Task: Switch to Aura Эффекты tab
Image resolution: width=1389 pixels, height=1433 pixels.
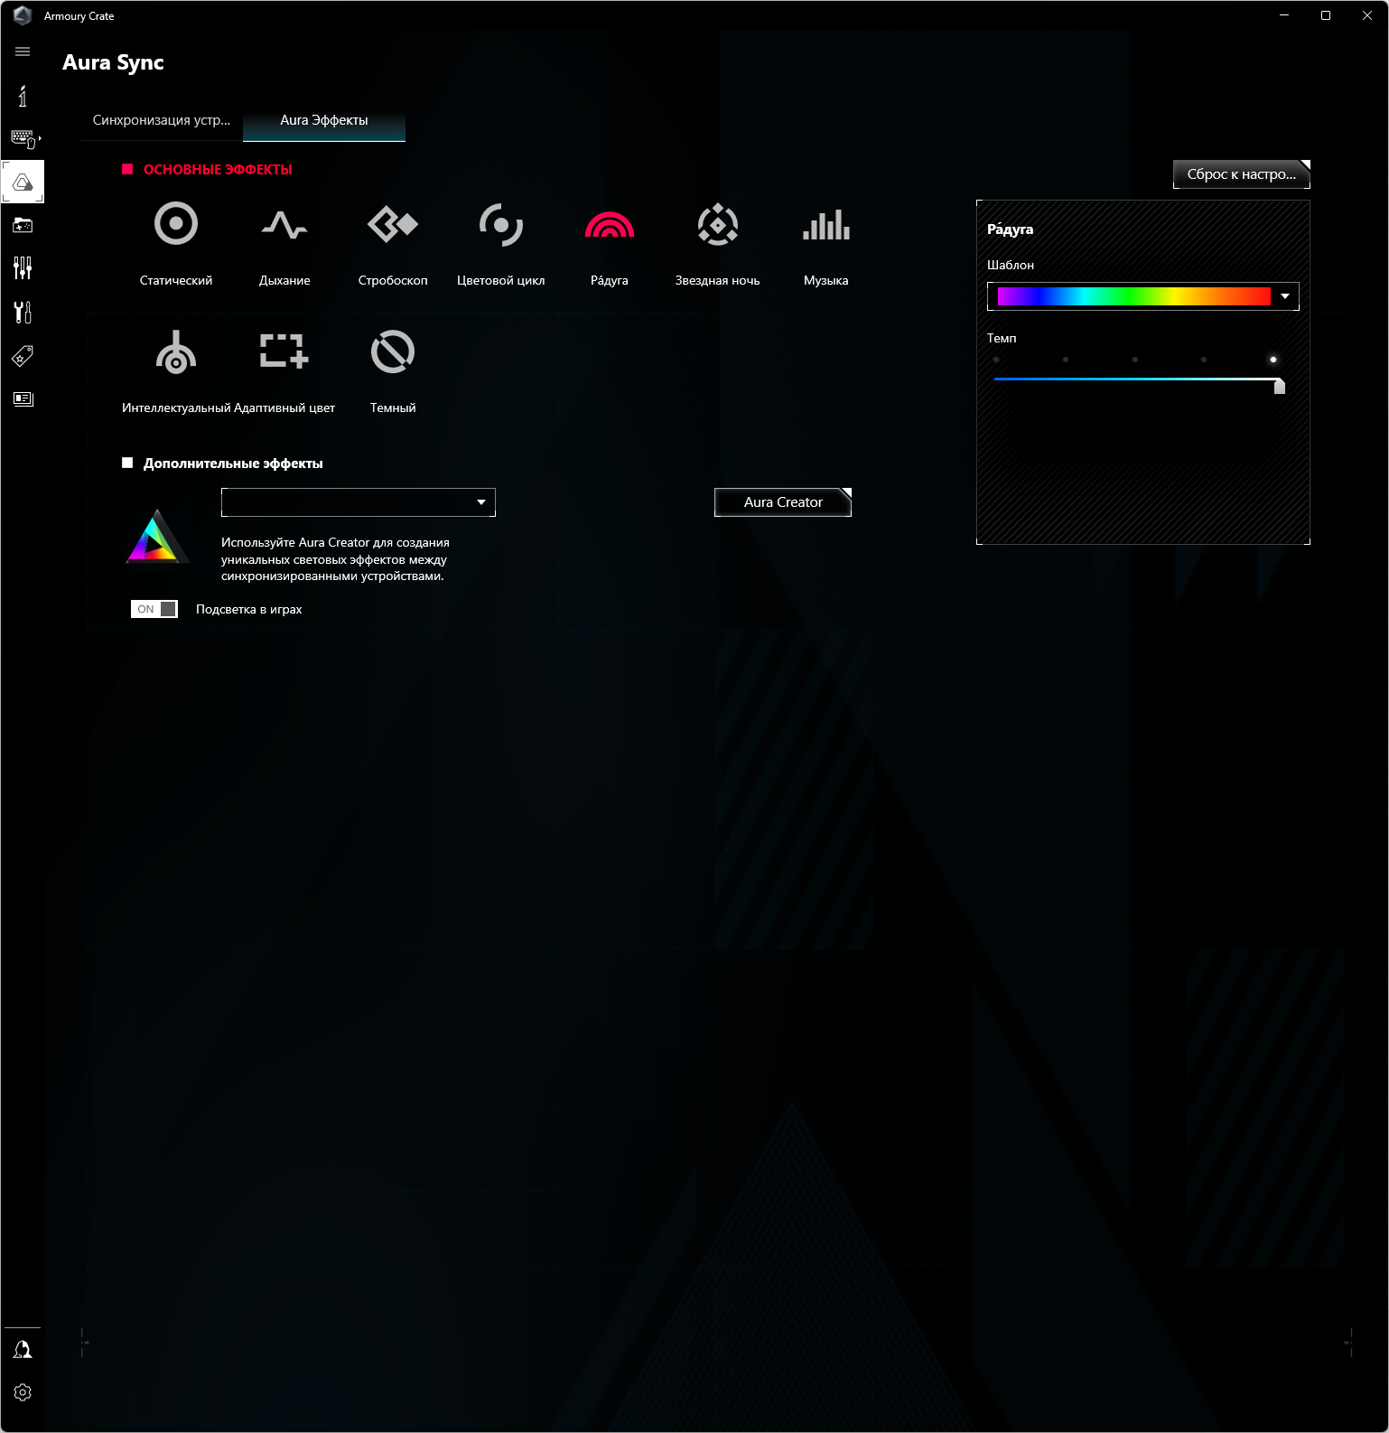Action: click(x=324, y=120)
